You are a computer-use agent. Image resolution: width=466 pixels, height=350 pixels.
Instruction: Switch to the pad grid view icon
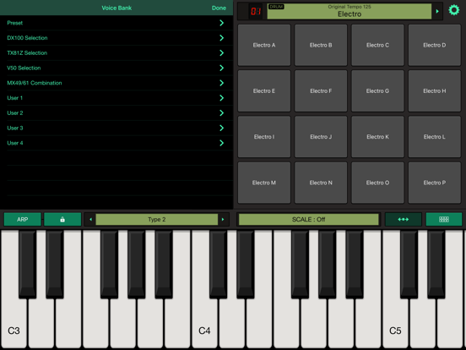coord(444,219)
